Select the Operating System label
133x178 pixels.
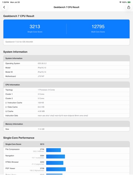coord(13,63)
